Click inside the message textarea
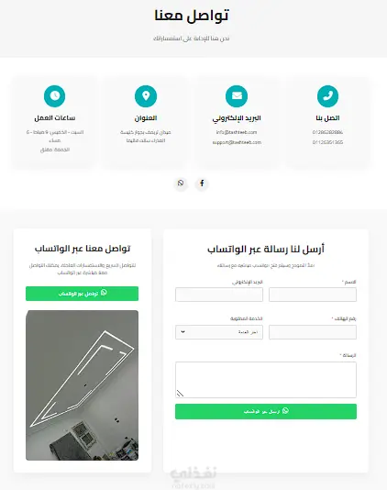387x490 pixels. coord(266,380)
